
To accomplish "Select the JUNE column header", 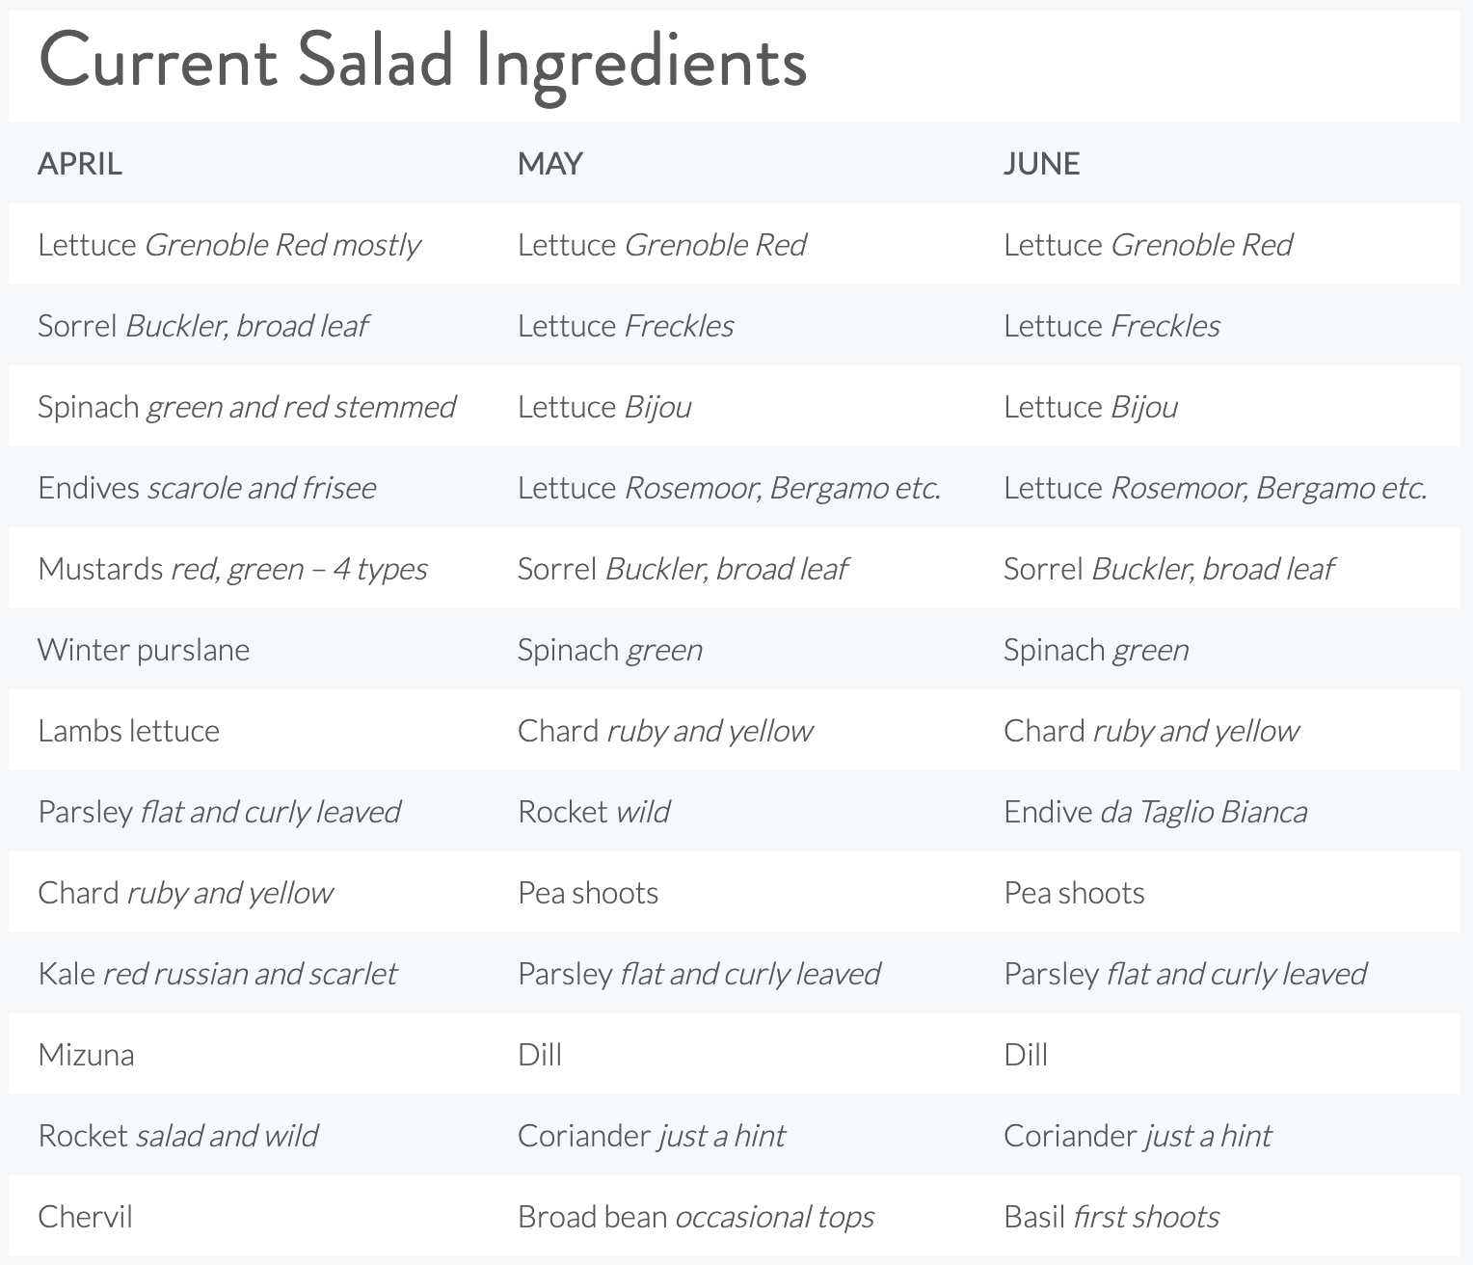I will pos(1041,164).
